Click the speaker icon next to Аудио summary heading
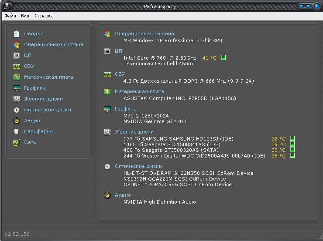 (107, 195)
